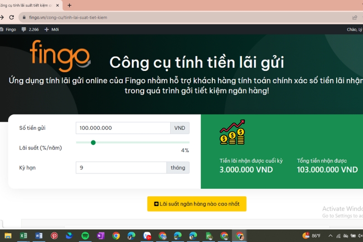Image resolution: width=363 pixels, height=242 pixels.
Task: Open Word from the taskbar
Action: (39, 236)
